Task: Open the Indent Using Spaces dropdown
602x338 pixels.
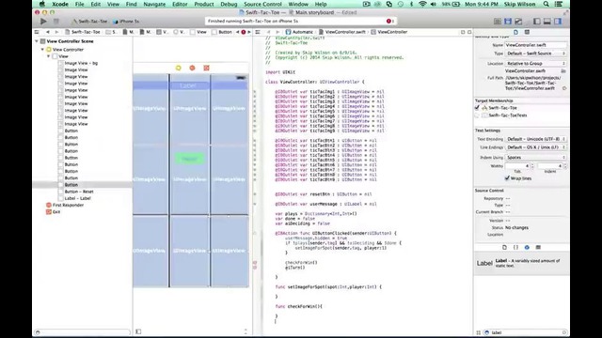Action: pyautogui.click(x=535, y=158)
